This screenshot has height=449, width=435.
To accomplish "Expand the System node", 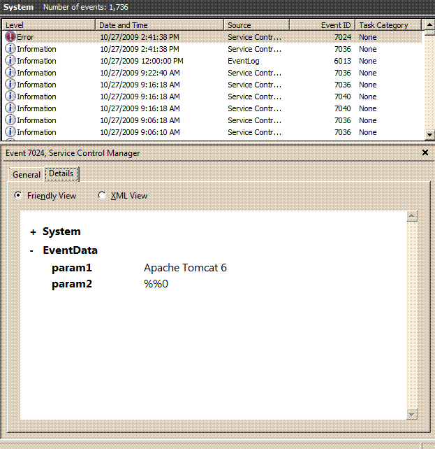I will 33,232.
